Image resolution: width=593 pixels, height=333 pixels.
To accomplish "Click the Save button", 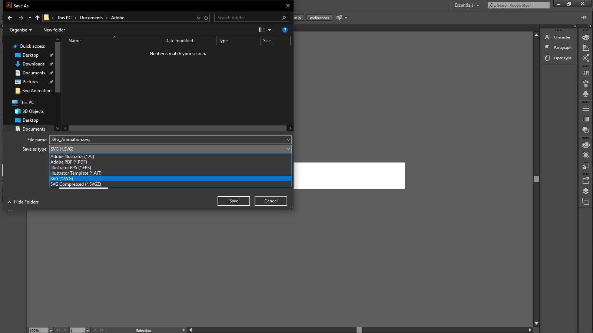I will click(x=234, y=201).
